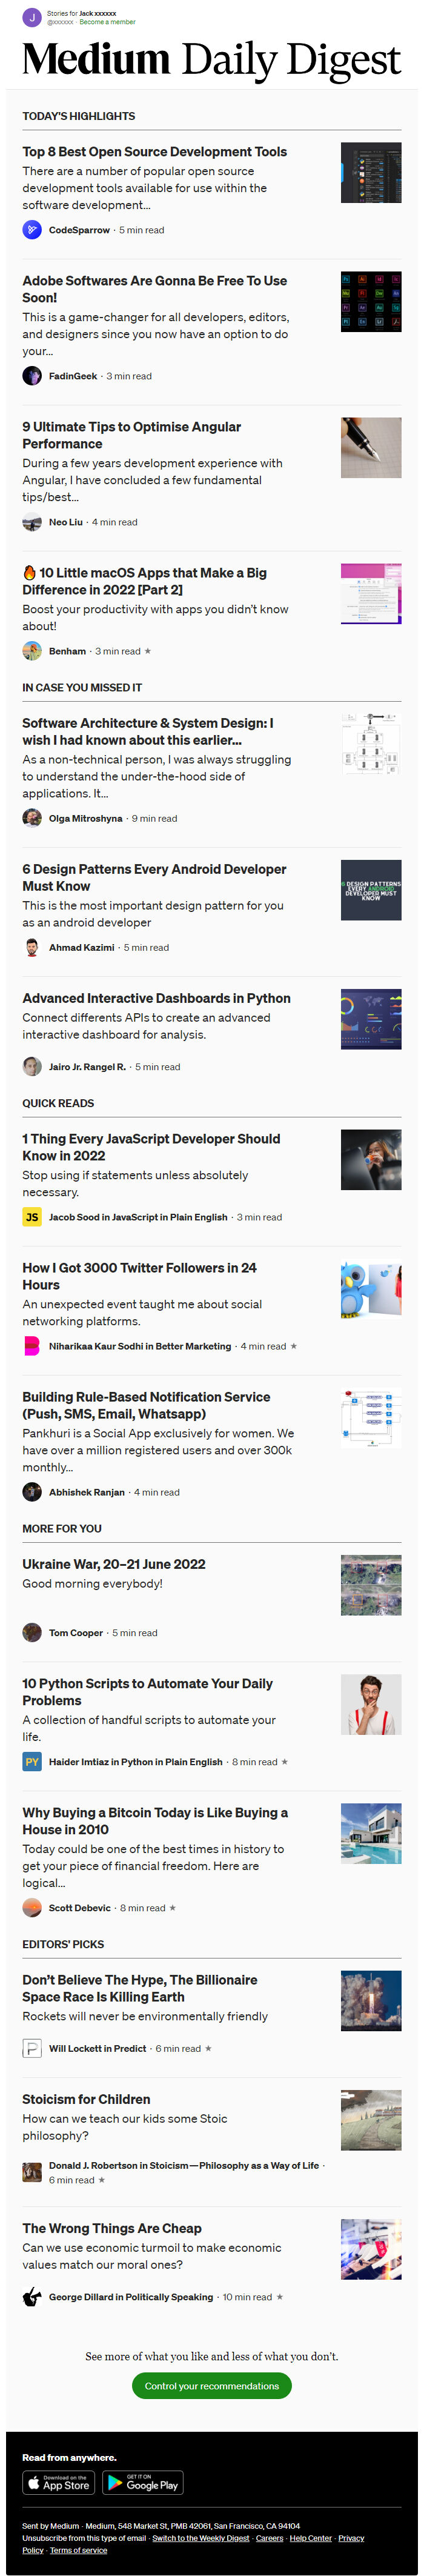Open the App Store download badge

[58, 2455]
